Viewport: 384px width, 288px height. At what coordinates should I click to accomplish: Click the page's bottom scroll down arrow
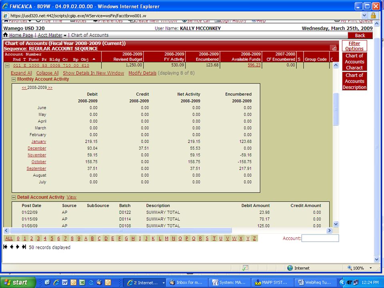point(377,259)
